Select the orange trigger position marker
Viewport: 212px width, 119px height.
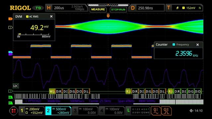point(108,16)
